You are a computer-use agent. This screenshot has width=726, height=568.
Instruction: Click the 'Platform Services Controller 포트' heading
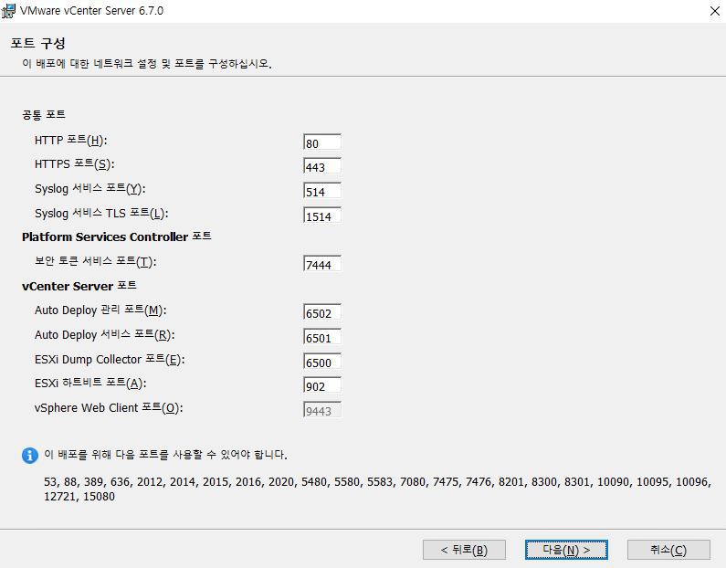point(117,237)
